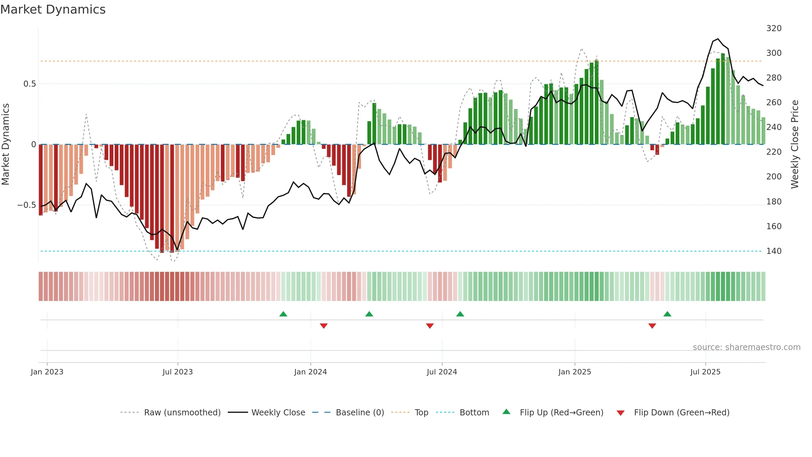Click the heatmap strip's darkest green section near Jul 2025
Viewport: 812px width, 457px height.
click(723, 286)
